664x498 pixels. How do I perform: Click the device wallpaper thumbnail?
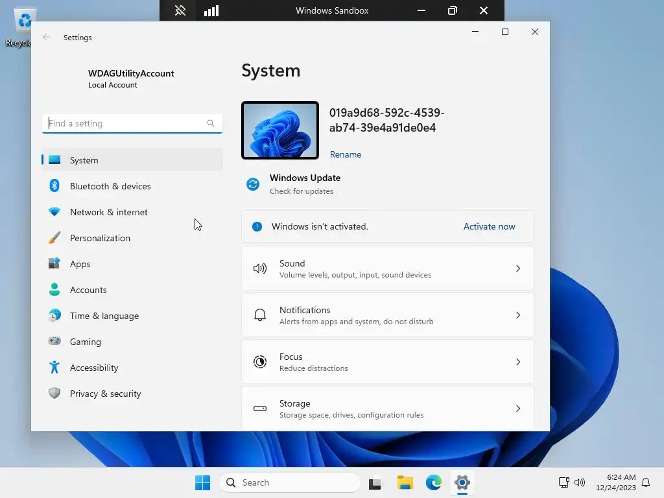click(280, 130)
